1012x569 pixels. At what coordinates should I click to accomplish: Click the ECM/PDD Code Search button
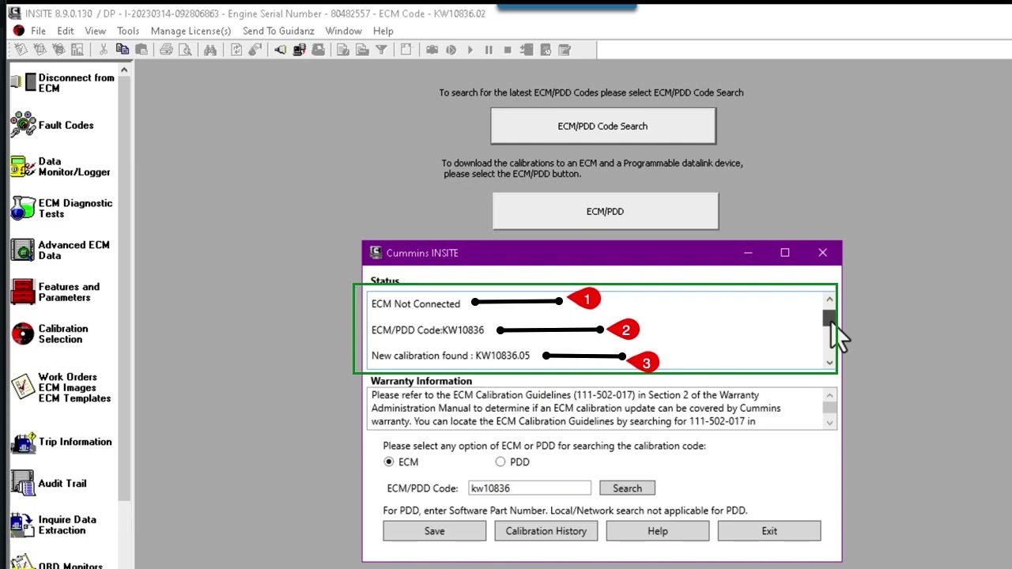point(603,126)
